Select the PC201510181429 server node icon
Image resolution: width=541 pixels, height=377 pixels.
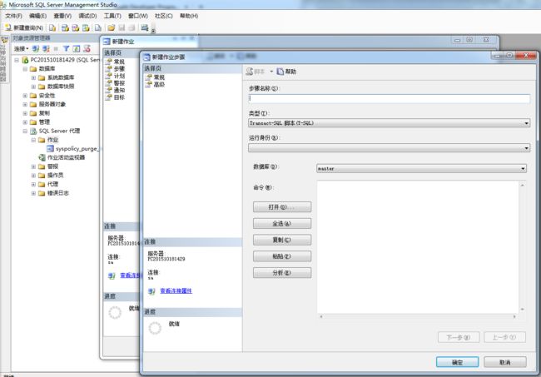[25, 60]
